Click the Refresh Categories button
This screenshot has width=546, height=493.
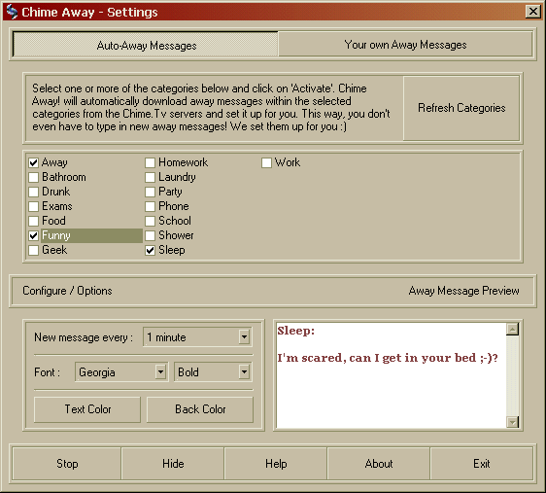(x=461, y=108)
